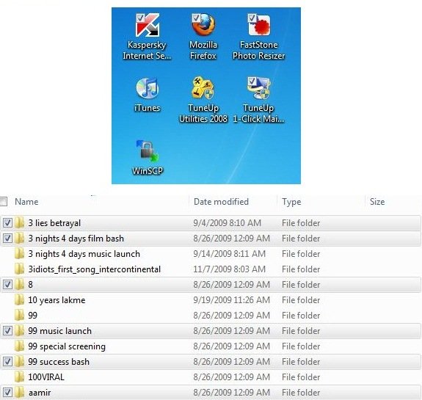Uncheck the '99 music launch' checkbox
The image size is (422, 400).
click(x=7, y=331)
